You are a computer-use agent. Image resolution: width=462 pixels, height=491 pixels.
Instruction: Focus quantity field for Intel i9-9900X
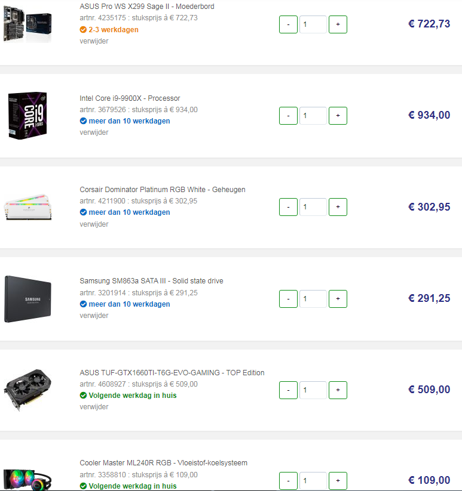(313, 116)
